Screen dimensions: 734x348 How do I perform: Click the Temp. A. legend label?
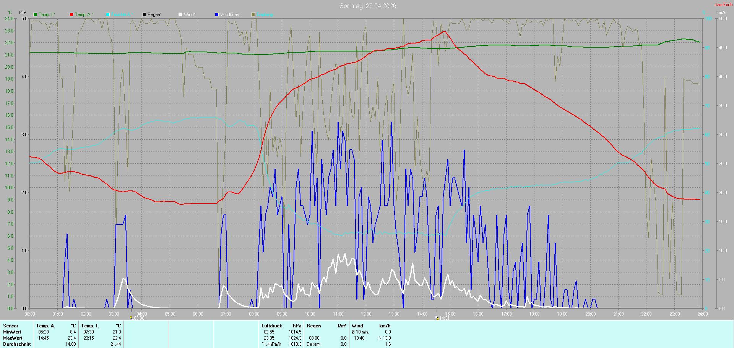pyautogui.click(x=84, y=14)
